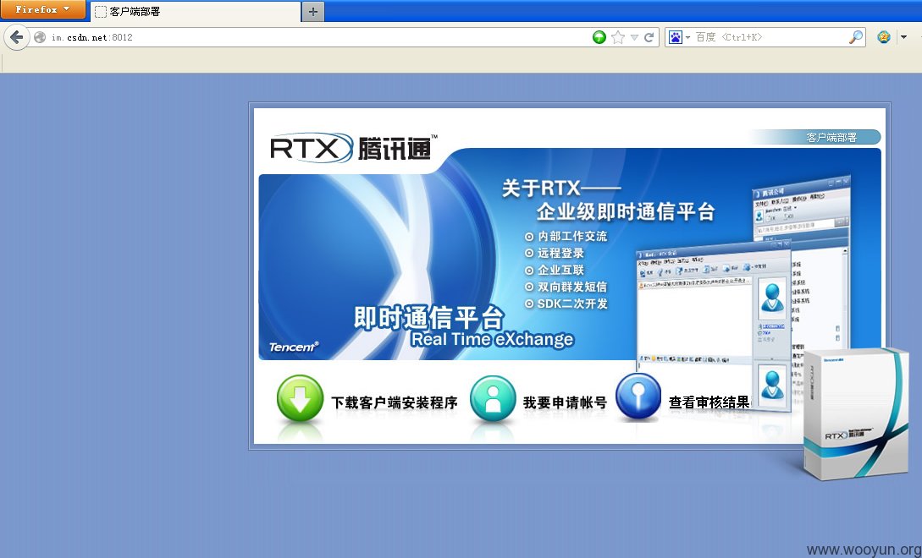Click the 内部工作交流 bullet text

pos(572,236)
